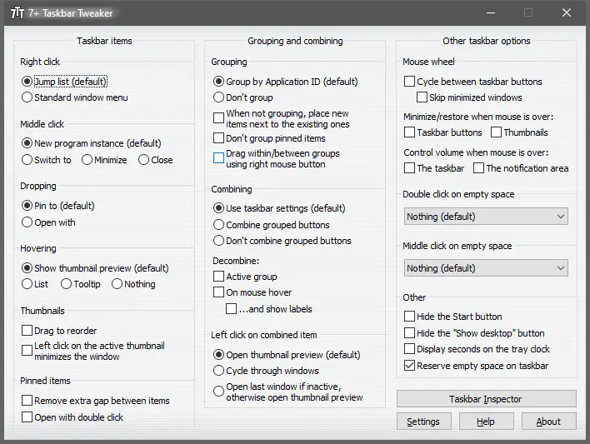590x444 pixels.
Task: Open the Taskbar Inspector
Action: [486, 399]
